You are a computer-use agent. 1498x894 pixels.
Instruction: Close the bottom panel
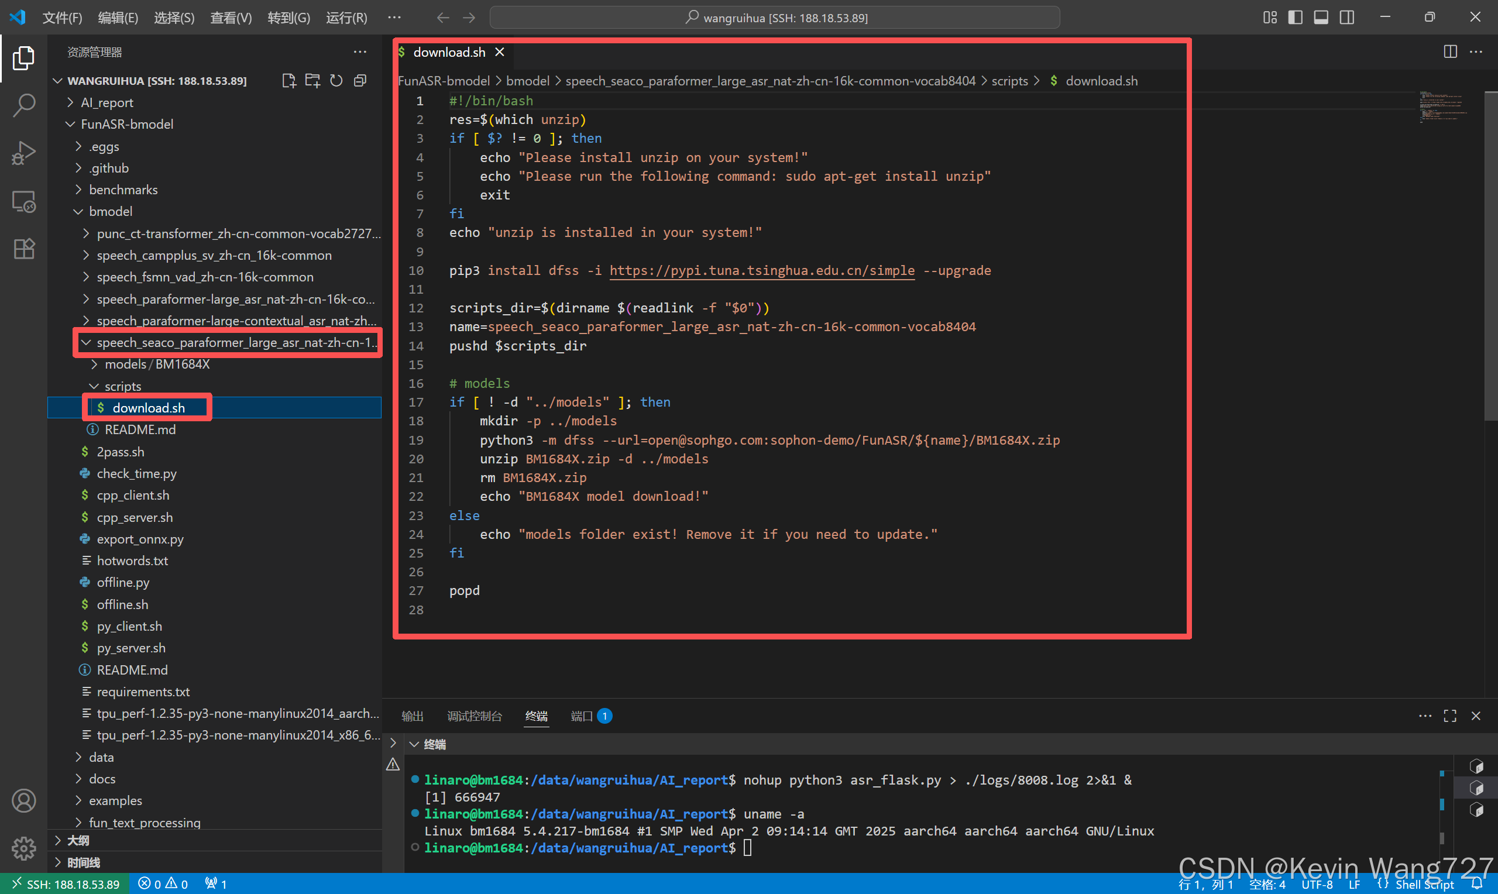[x=1476, y=716]
